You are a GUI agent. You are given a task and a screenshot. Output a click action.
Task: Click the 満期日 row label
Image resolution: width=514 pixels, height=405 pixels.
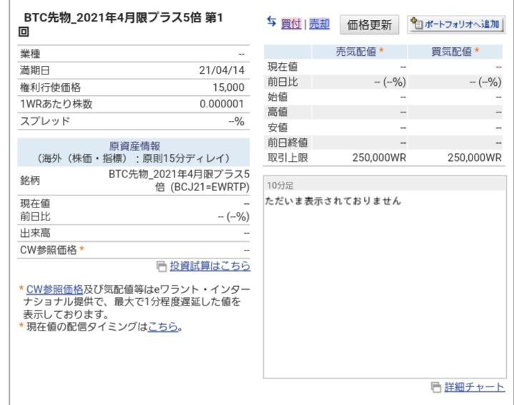[35, 70]
